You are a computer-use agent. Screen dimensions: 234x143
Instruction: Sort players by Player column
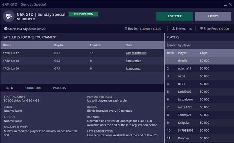click(x=182, y=53)
